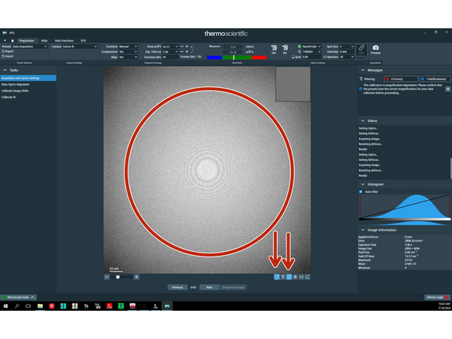
Task: Open the magnification dropdown
Action: (312, 52)
